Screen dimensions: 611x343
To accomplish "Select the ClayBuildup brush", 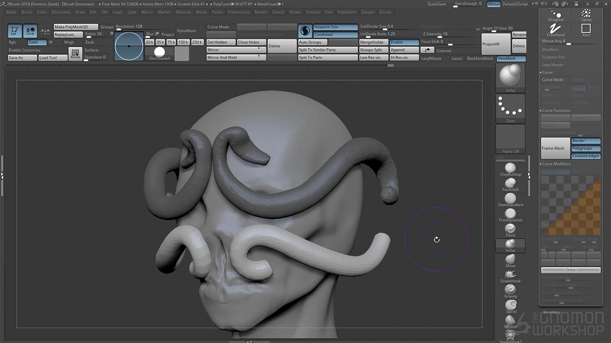I will (510, 168).
